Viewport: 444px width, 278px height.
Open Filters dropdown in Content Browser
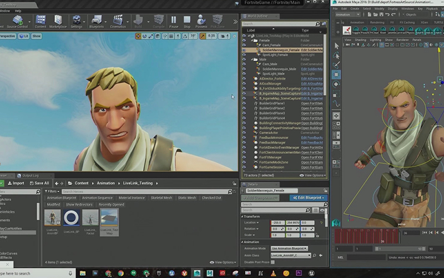click(x=52, y=191)
